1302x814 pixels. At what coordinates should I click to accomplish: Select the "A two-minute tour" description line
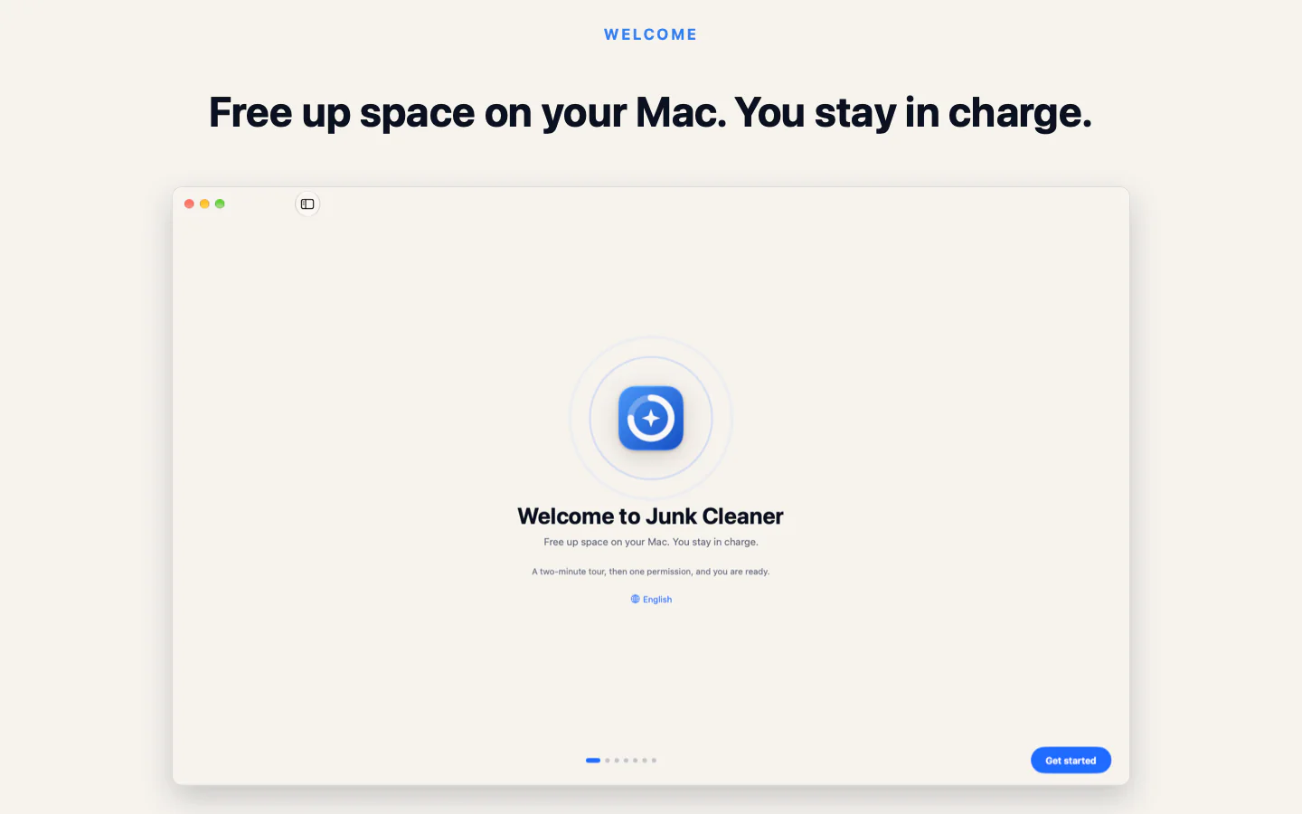pyautogui.click(x=651, y=572)
